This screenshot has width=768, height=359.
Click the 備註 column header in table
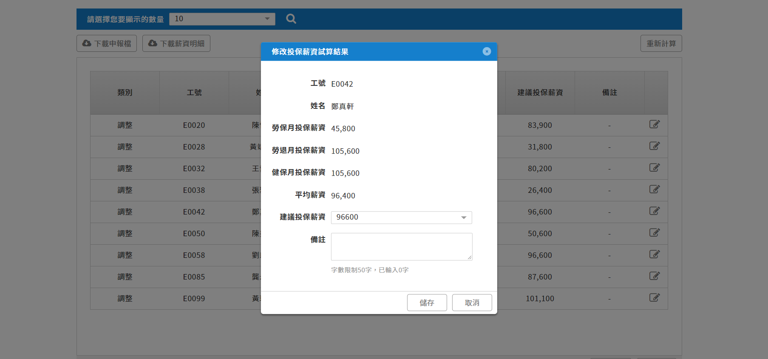(x=609, y=93)
